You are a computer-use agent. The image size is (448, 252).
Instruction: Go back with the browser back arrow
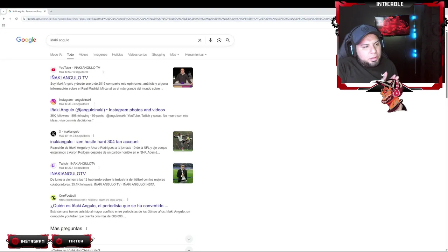point(3,19)
